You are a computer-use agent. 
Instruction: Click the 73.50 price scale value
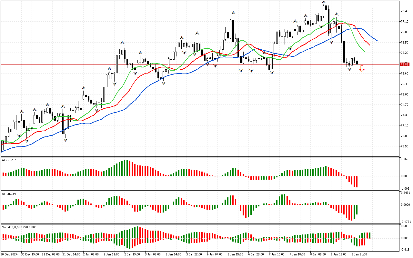point(404,146)
